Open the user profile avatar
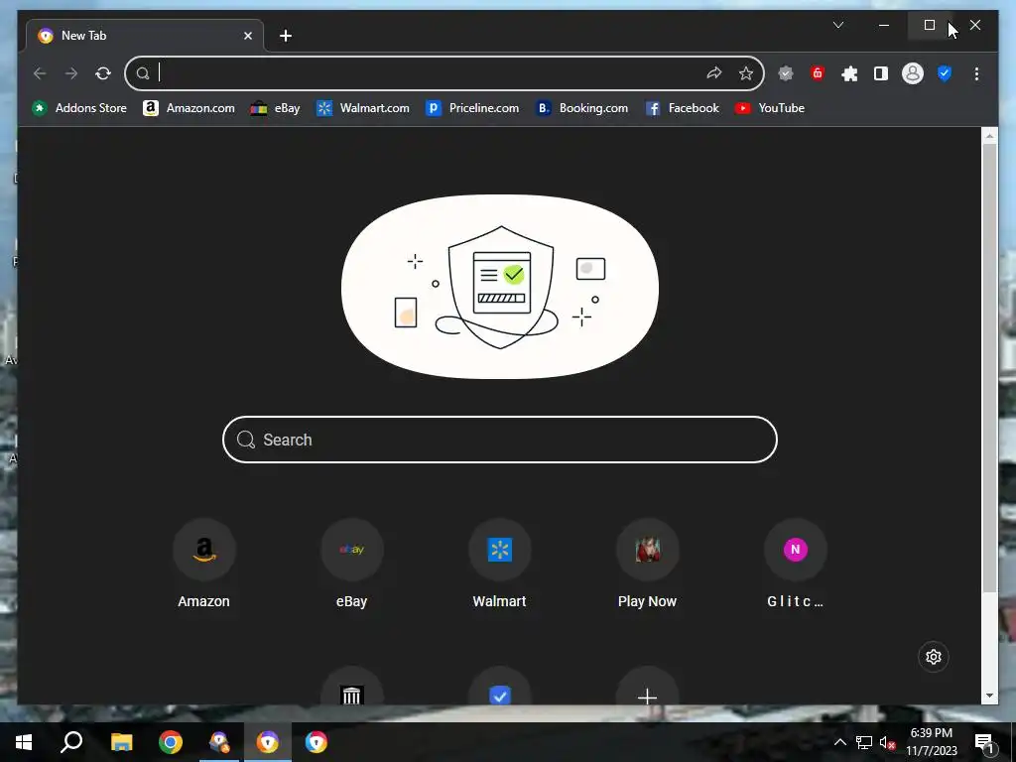The width and height of the screenshot is (1016, 762). [913, 73]
